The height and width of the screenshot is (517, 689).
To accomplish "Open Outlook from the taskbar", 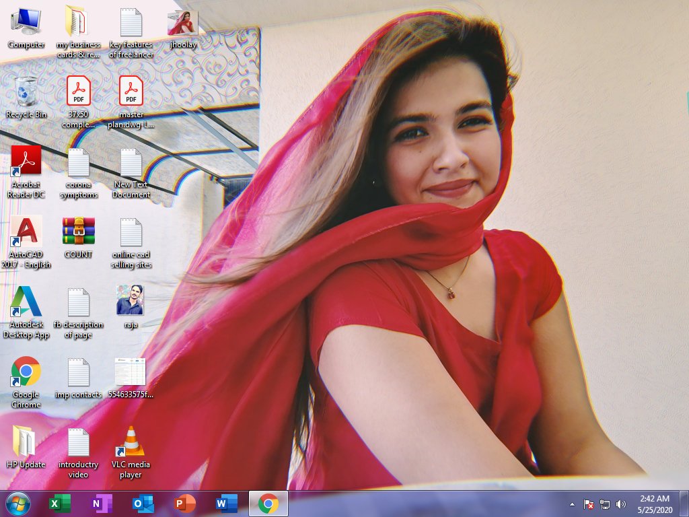I will 142,503.
